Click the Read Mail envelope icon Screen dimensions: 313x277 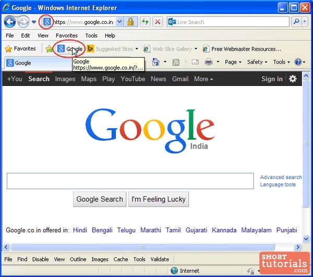point(195,62)
